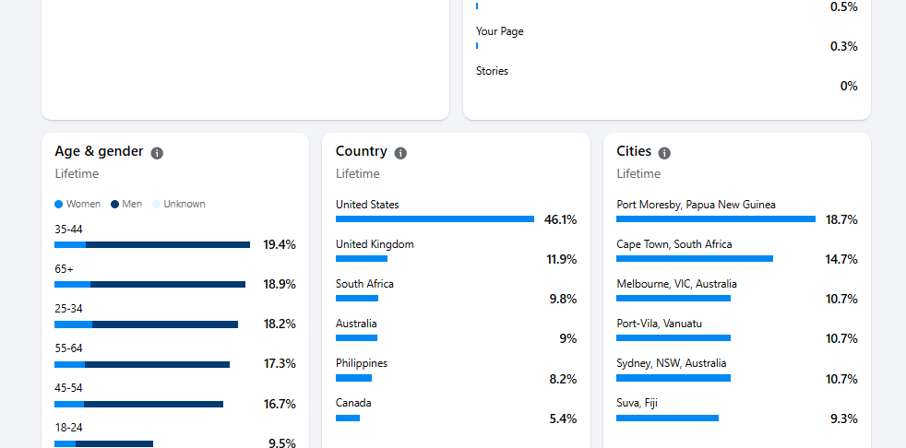Select the United Kingdom bar
This screenshot has height=448, width=906.
(x=361, y=259)
